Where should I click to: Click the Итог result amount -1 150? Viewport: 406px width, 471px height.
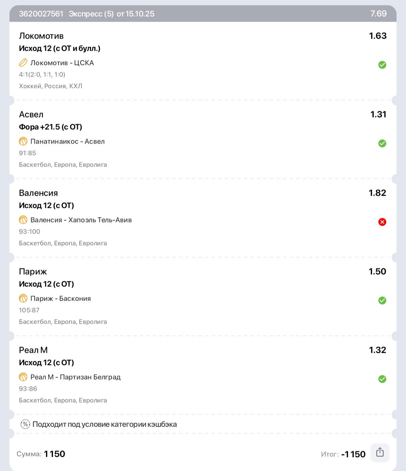coord(353,454)
